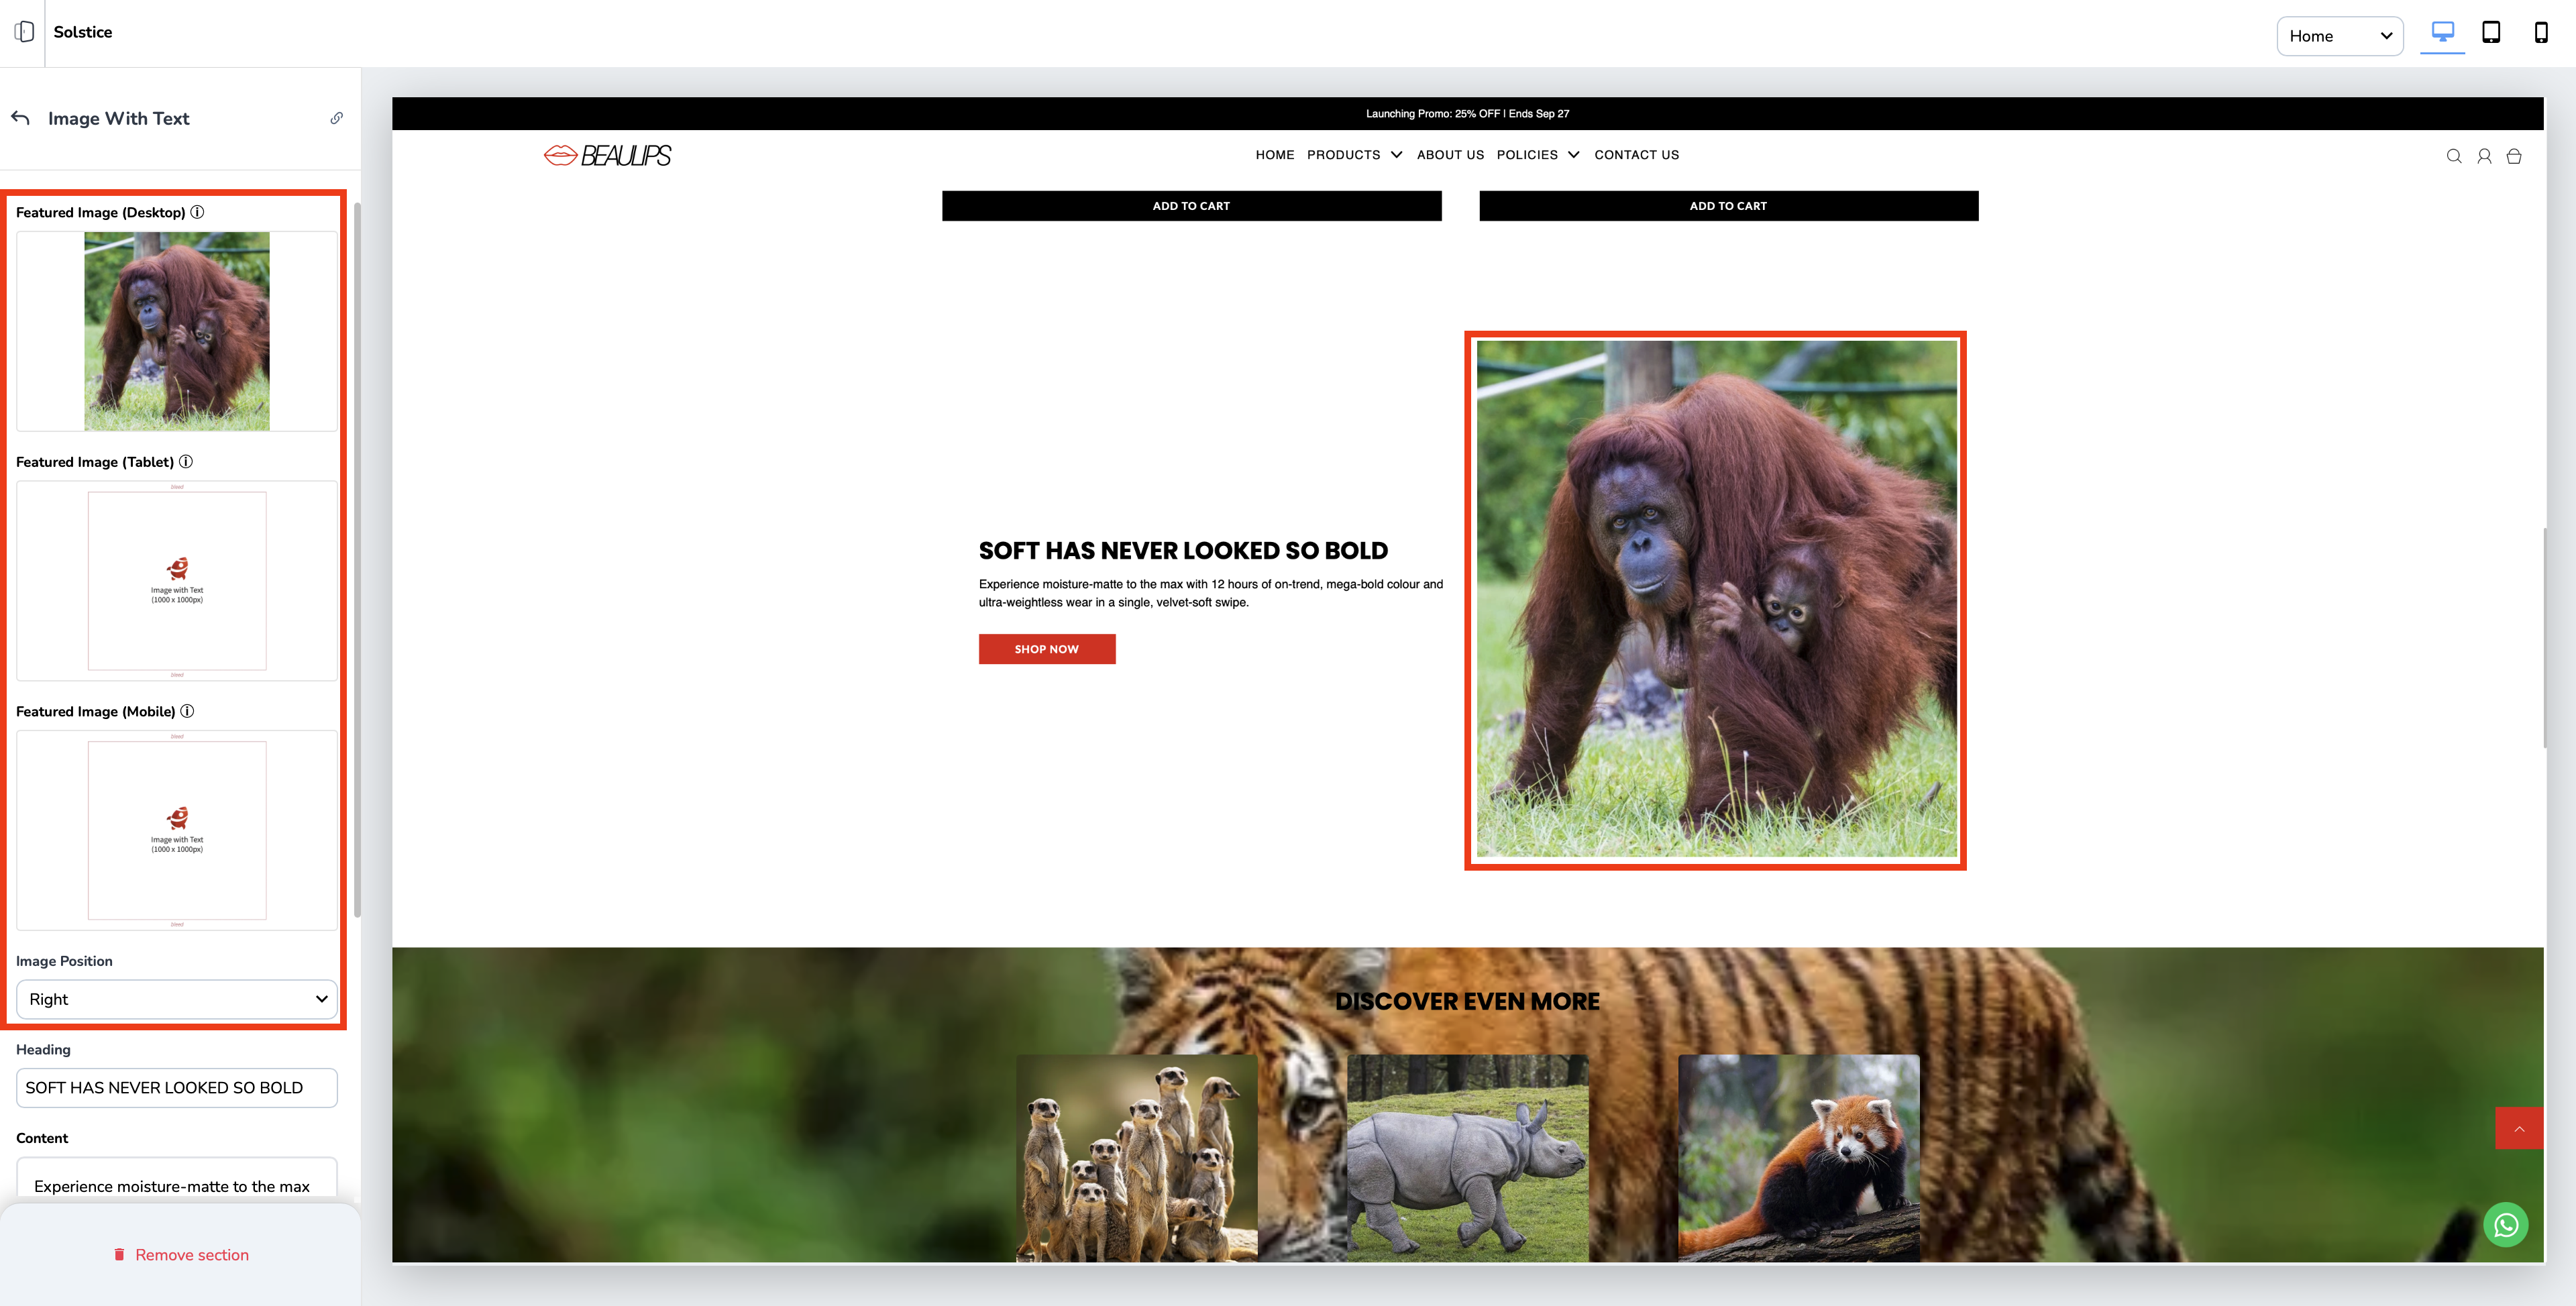
Task: Switch to mobile preview icon
Action: [x=2540, y=33]
